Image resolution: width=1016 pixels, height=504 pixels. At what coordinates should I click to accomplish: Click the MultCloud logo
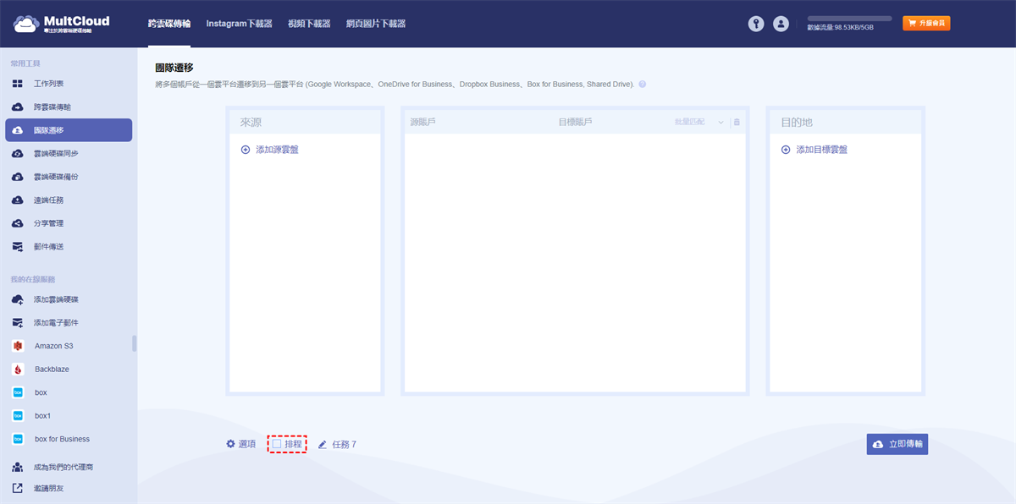62,24
